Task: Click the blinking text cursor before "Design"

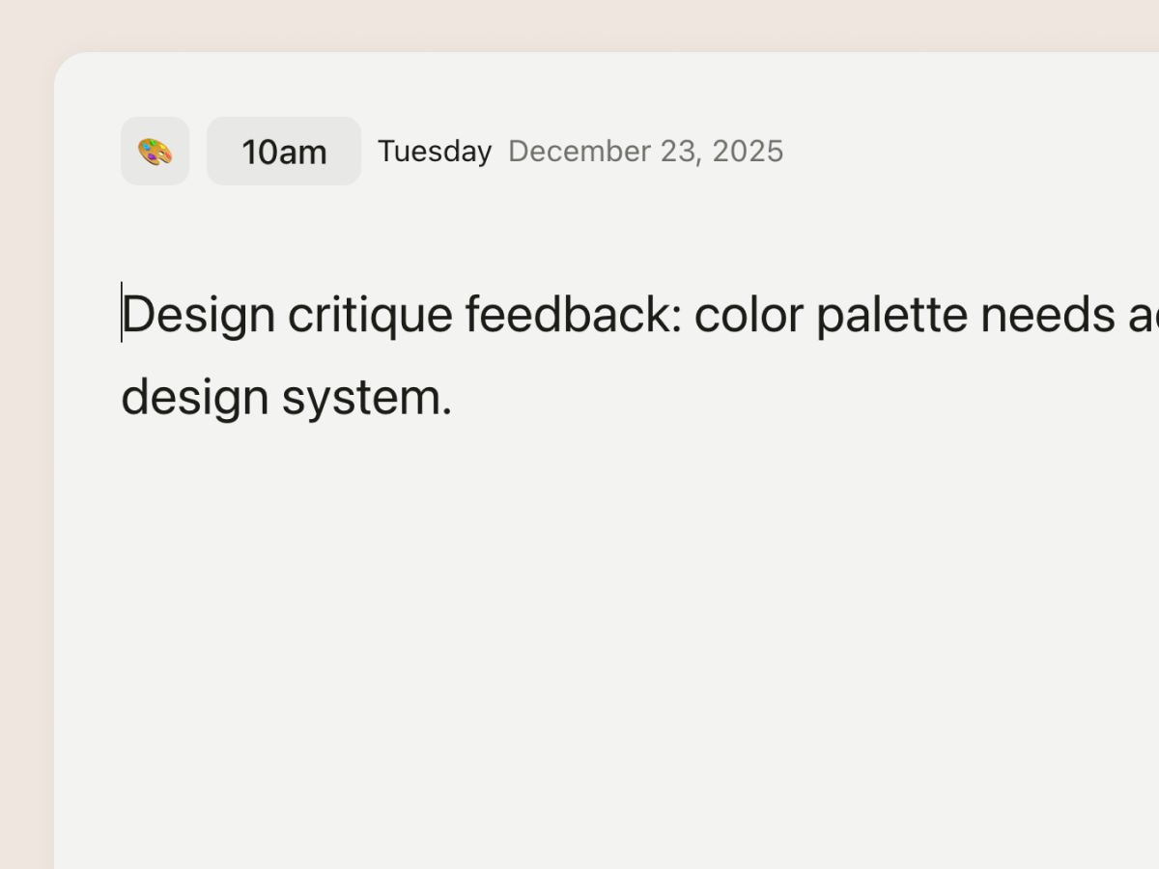Action: (x=122, y=313)
